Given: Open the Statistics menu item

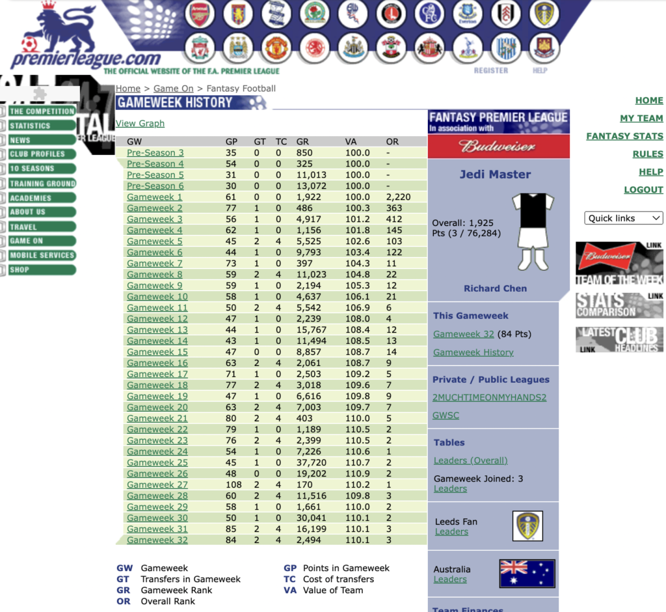Looking at the screenshot, I should [42, 126].
